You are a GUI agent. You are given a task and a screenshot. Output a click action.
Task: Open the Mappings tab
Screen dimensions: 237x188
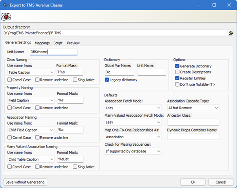42,43
